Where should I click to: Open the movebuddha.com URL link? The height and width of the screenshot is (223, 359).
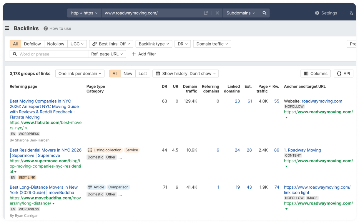pyautogui.click(x=45, y=200)
